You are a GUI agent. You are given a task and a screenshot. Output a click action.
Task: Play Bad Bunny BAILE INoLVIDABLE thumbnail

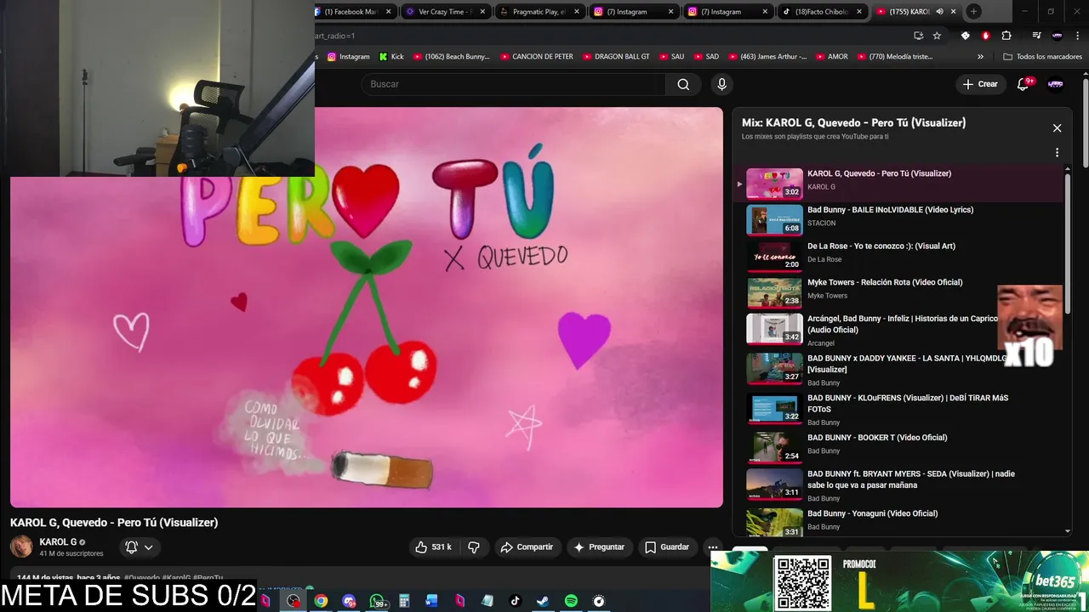[774, 220]
